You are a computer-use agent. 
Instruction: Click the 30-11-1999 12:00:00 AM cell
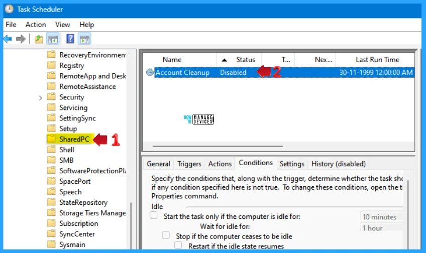[x=376, y=72]
